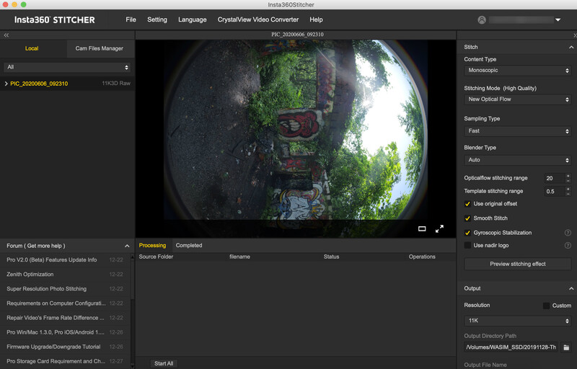Open help for Gyroscopic Stabilization

[x=568, y=233]
